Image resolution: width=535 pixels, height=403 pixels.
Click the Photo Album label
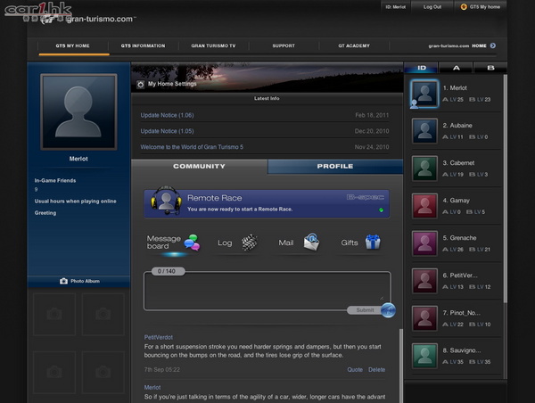click(85, 281)
